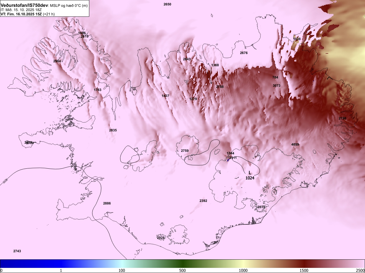The image size is (365, 273).
Task: Click the height value 2788
Action: click(x=220, y=87)
